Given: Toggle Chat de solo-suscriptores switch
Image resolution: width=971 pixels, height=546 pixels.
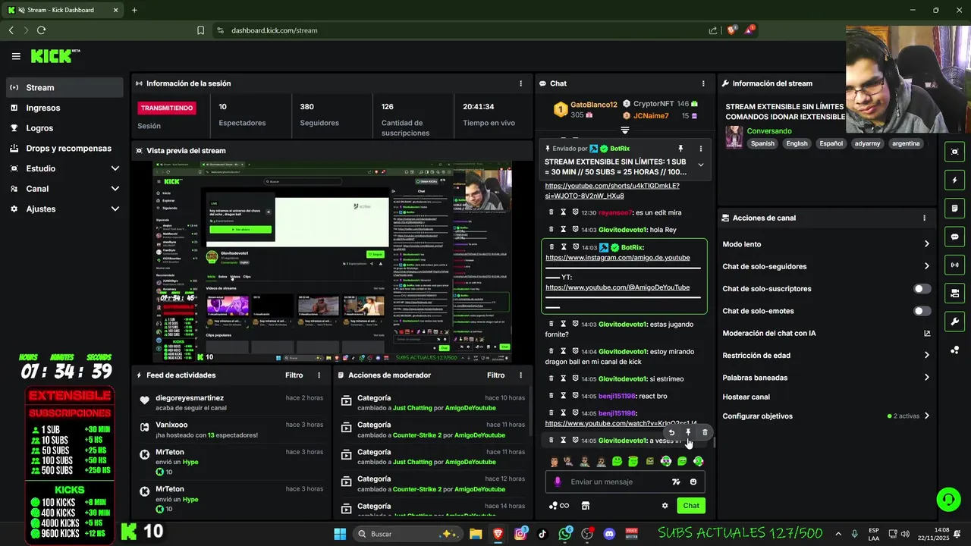Looking at the screenshot, I should click(922, 289).
